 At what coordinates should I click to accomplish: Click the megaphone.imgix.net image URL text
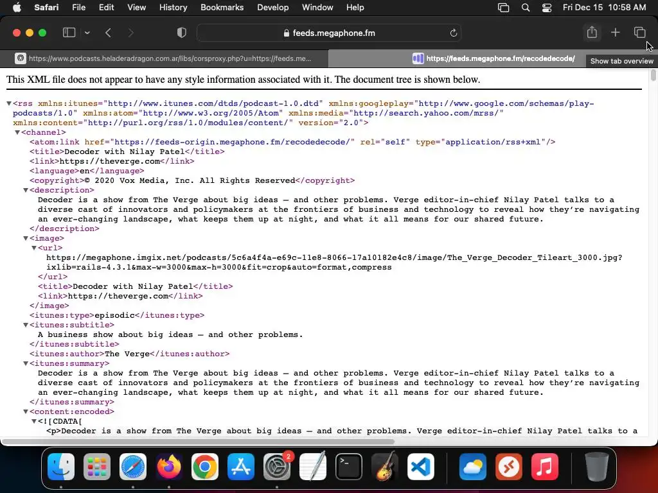(334, 262)
